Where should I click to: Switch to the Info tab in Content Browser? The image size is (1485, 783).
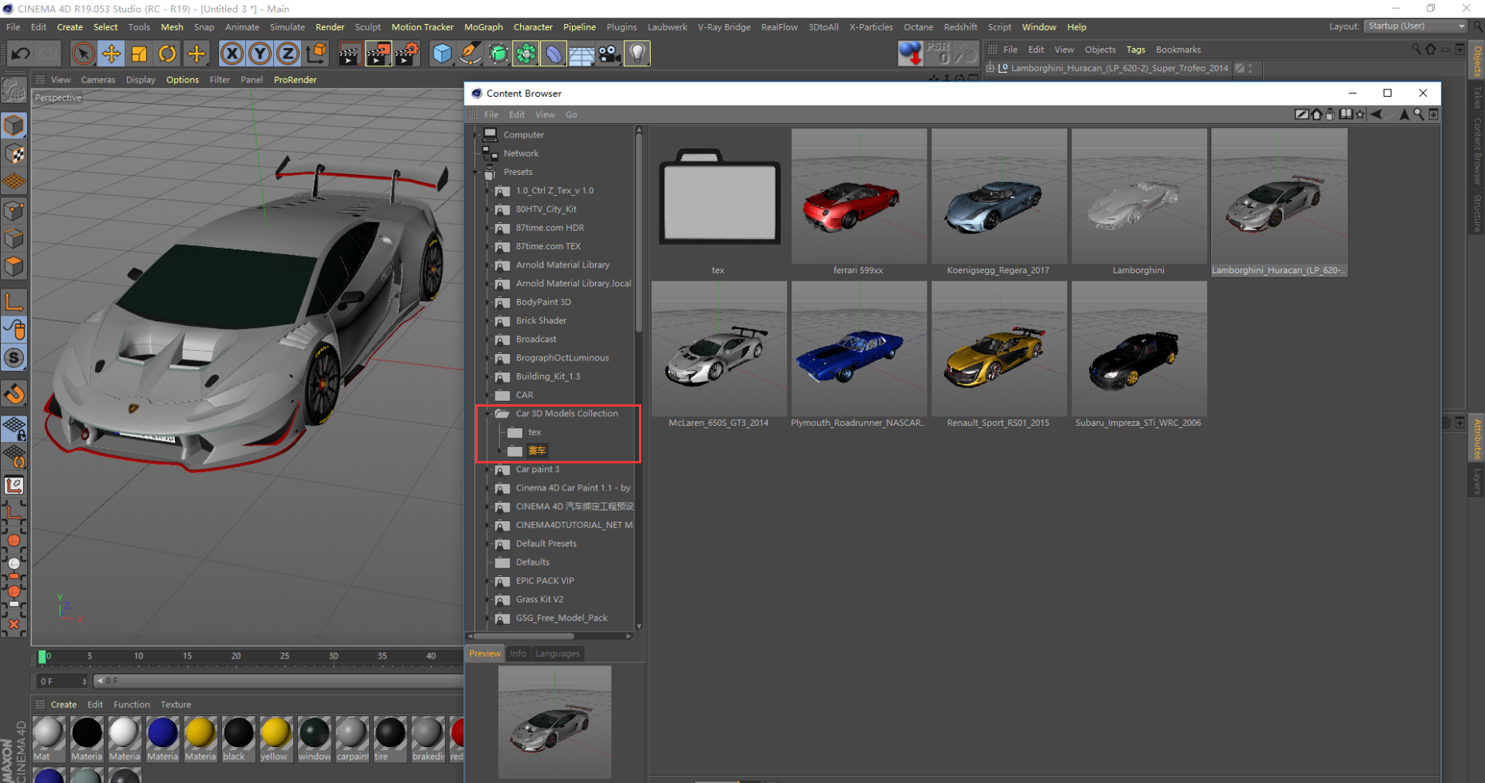click(518, 653)
